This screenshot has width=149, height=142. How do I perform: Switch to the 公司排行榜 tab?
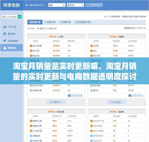pyautogui.click(x=65, y=22)
